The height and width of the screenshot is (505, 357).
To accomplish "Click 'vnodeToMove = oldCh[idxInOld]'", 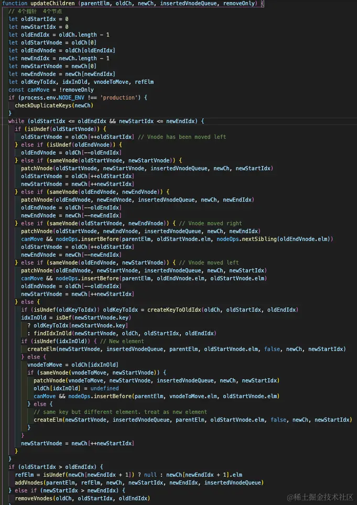I will pyautogui.click(x=73, y=365).
